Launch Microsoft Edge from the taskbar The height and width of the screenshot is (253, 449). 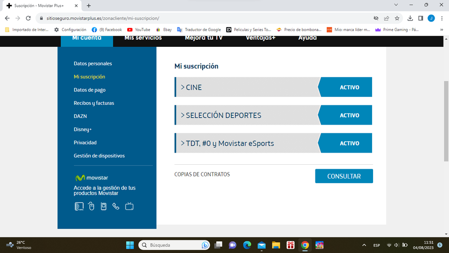click(x=247, y=245)
